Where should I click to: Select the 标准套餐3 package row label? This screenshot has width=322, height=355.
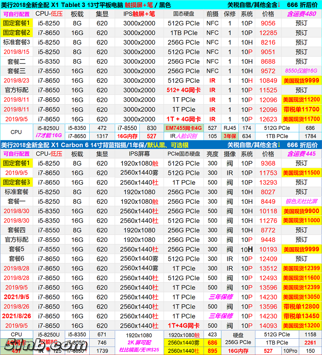coord(17,42)
